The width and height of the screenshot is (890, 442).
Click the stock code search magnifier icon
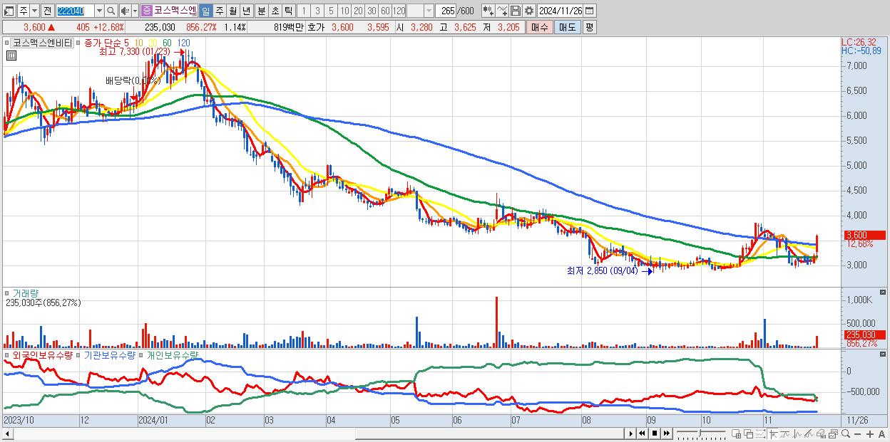coord(111,11)
